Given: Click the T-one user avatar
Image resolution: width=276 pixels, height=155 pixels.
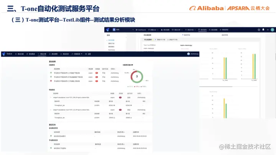Looking at the screenshot, I should 272,30.
